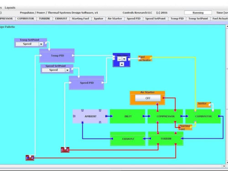Click the blue arrow between AMBIENT and INLET
Viewport: 228px width, 171px height.
(109, 116)
